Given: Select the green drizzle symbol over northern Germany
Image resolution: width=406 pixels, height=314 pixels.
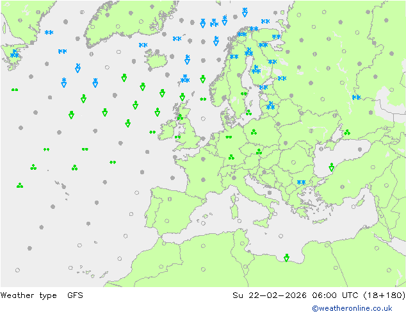Looking at the screenshot, I should (229, 137).
